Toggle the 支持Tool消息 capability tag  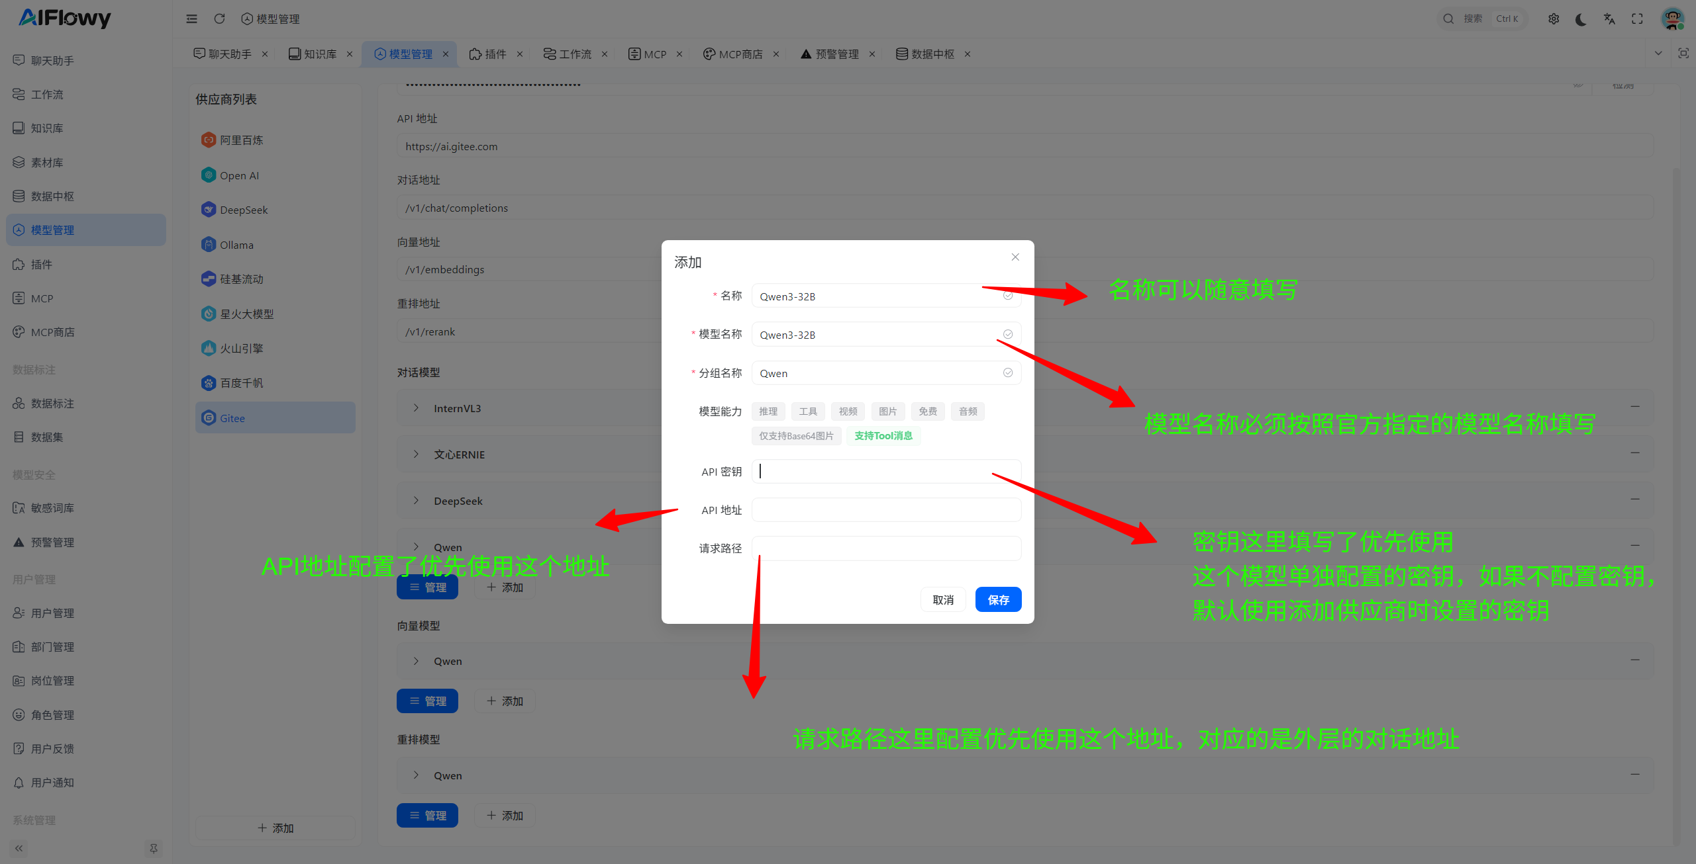(883, 436)
